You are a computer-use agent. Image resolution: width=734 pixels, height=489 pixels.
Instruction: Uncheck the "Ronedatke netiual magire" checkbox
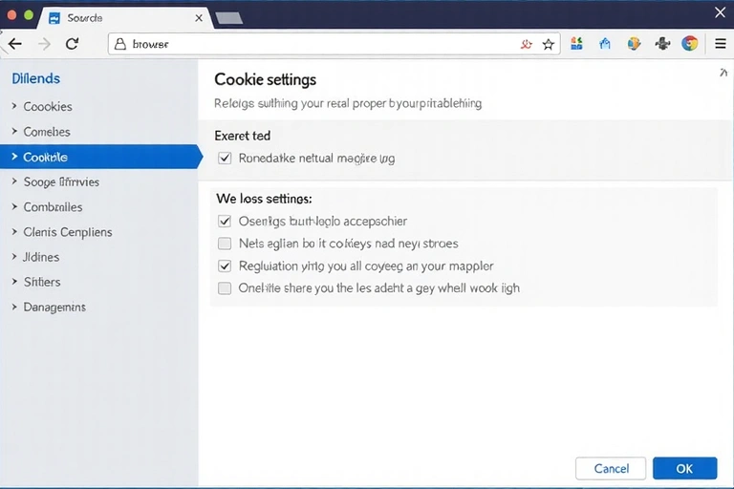point(225,159)
